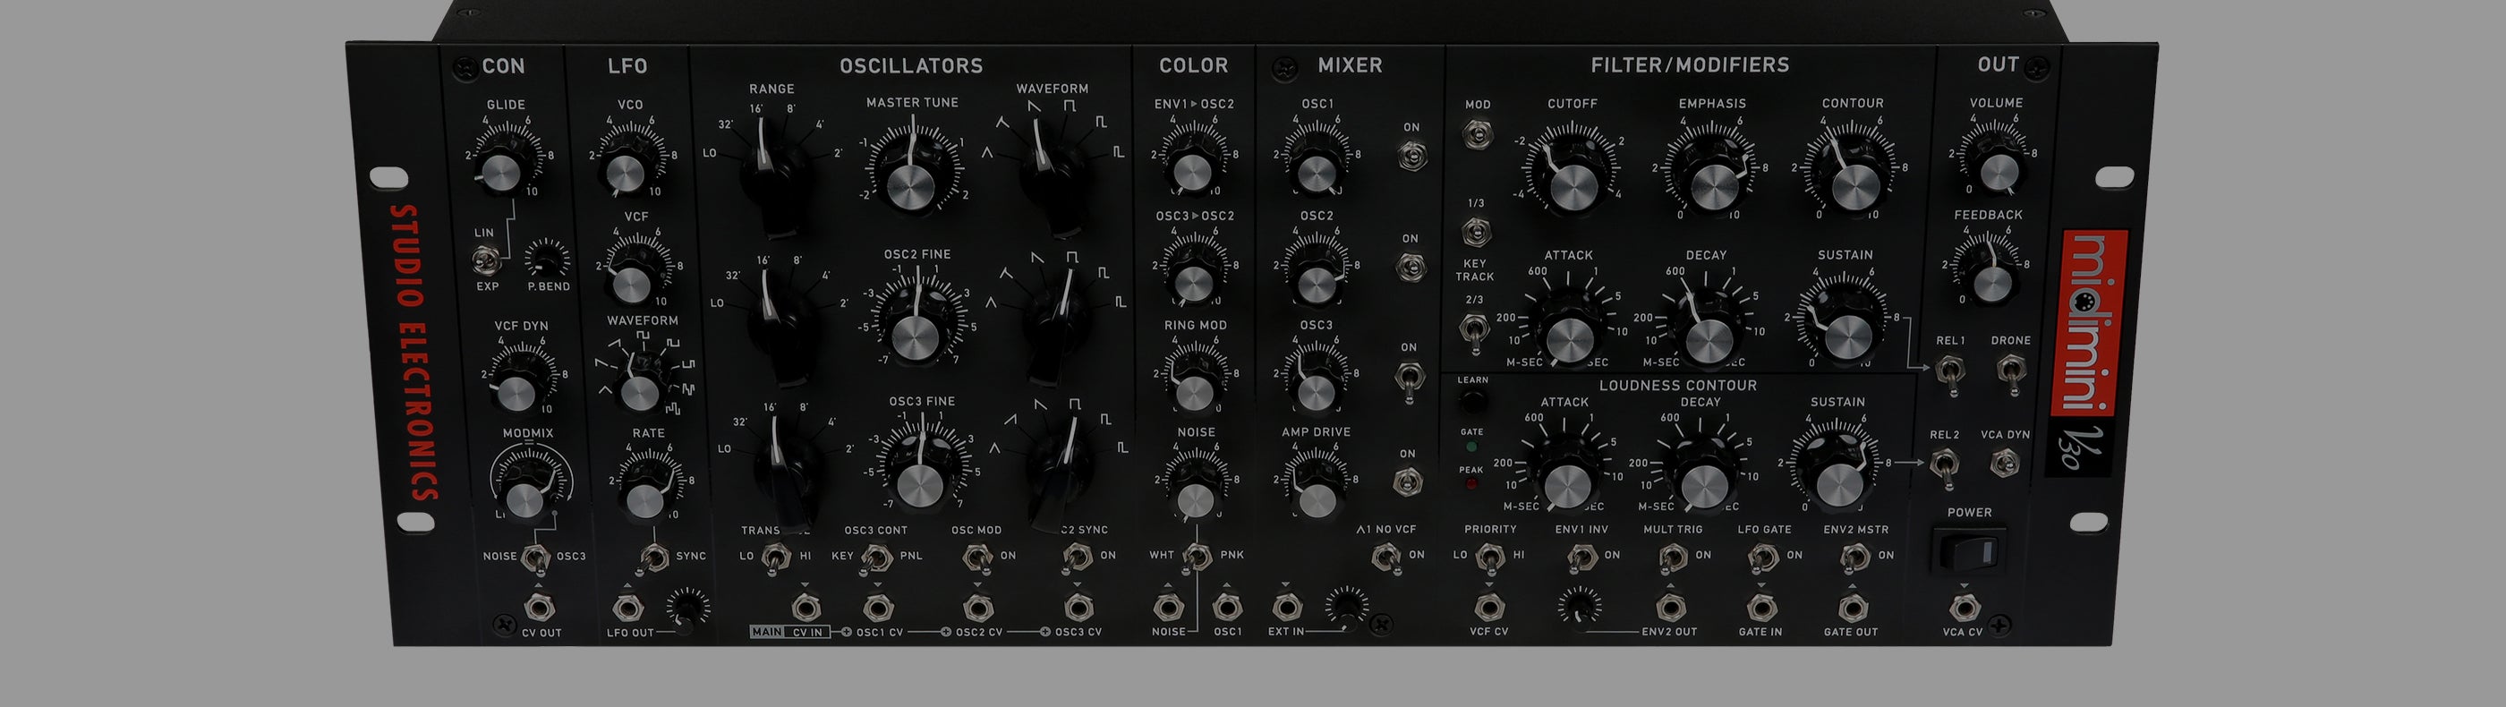Toggle the LFO GATE switch
This screenshot has height=707, width=2506.
(1763, 558)
